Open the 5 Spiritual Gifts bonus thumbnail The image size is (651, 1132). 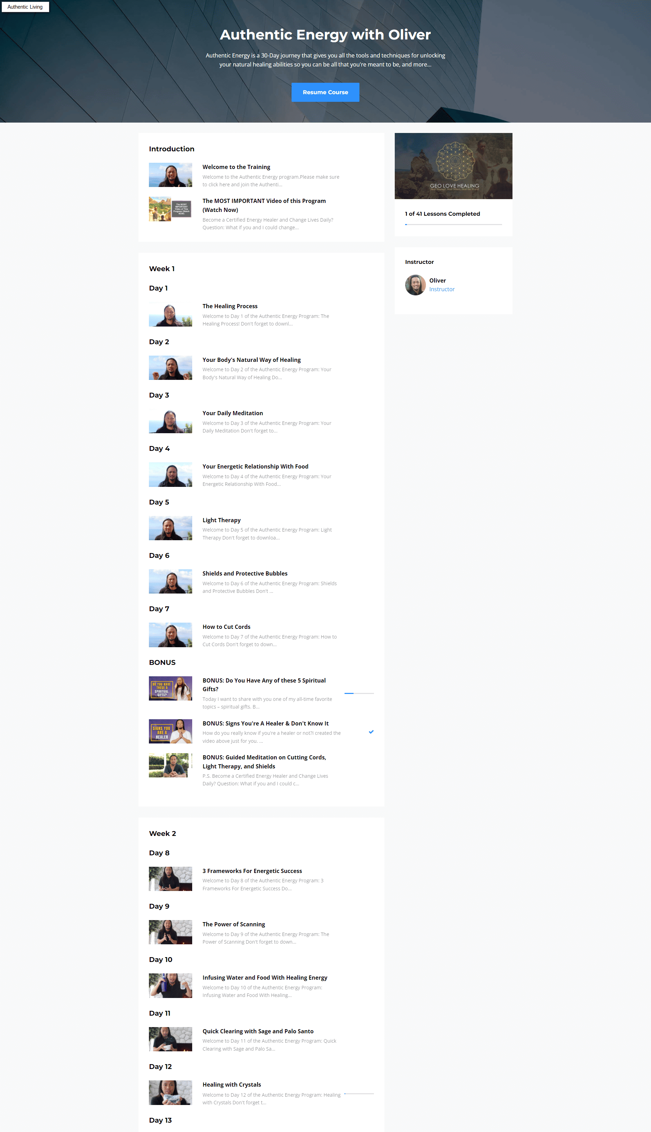[170, 688]
